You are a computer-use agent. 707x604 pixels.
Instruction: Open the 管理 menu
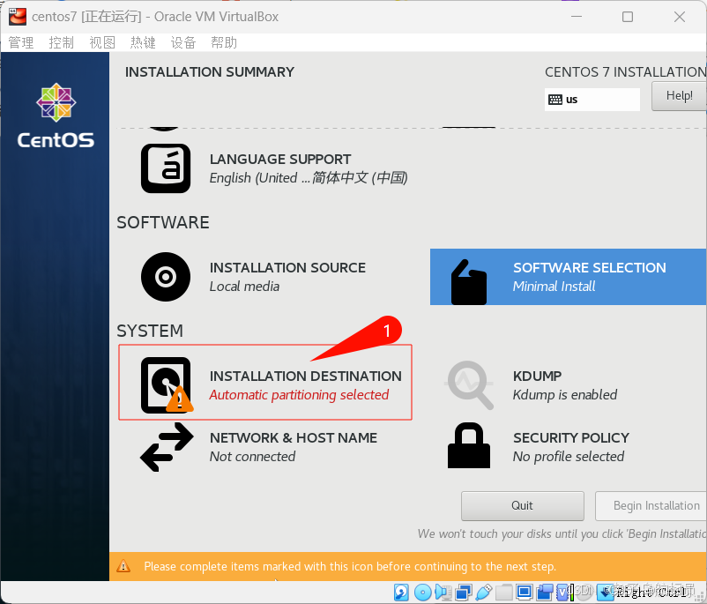21,43
